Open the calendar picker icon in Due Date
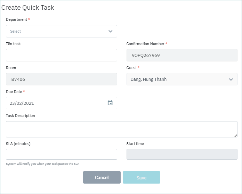This screenshot has width=242, height=194. (x=110, y=103)
